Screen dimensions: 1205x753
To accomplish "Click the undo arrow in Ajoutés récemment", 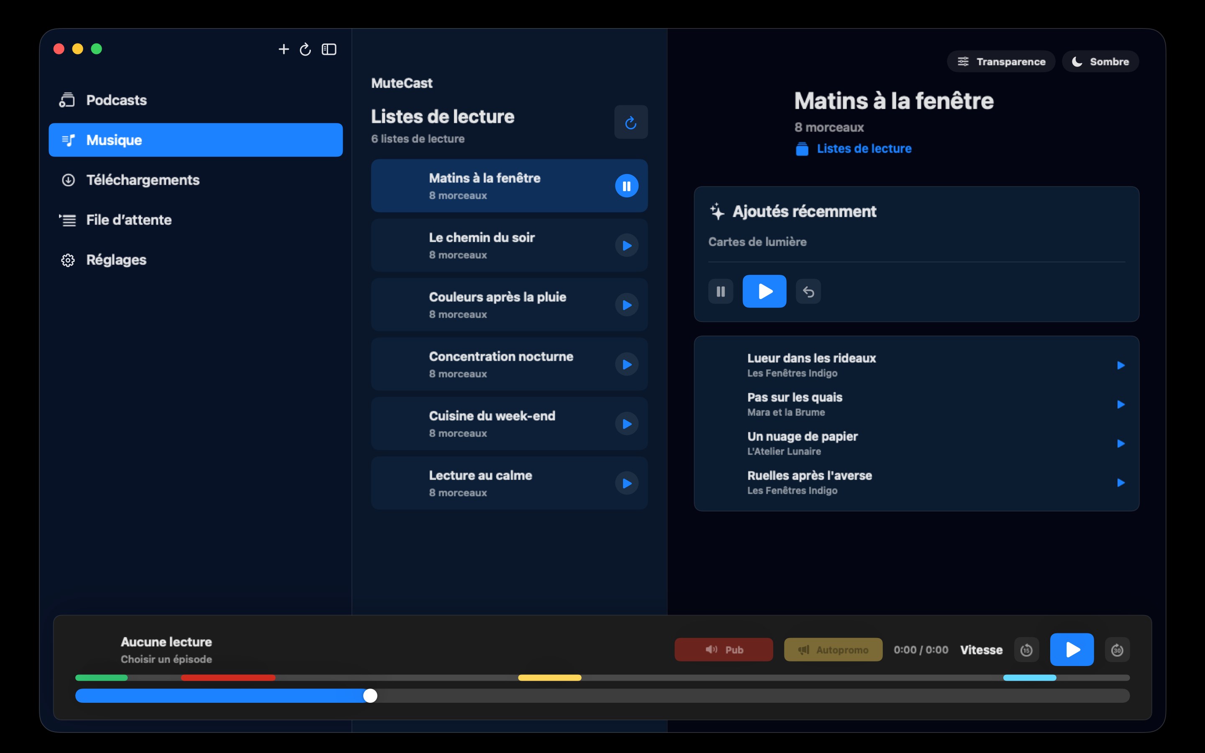I will [x=808, y=291].
